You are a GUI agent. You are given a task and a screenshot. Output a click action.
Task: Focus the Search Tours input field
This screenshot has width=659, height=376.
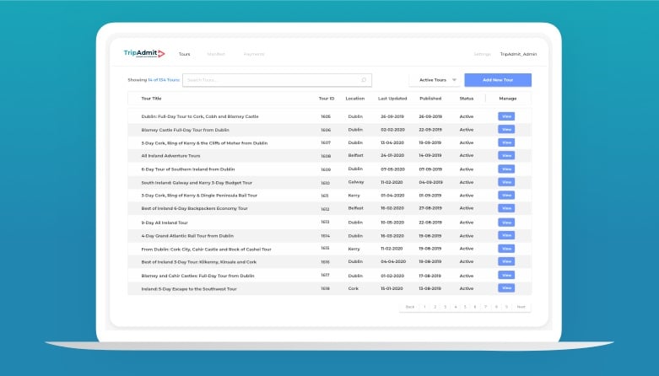[277, 80]
